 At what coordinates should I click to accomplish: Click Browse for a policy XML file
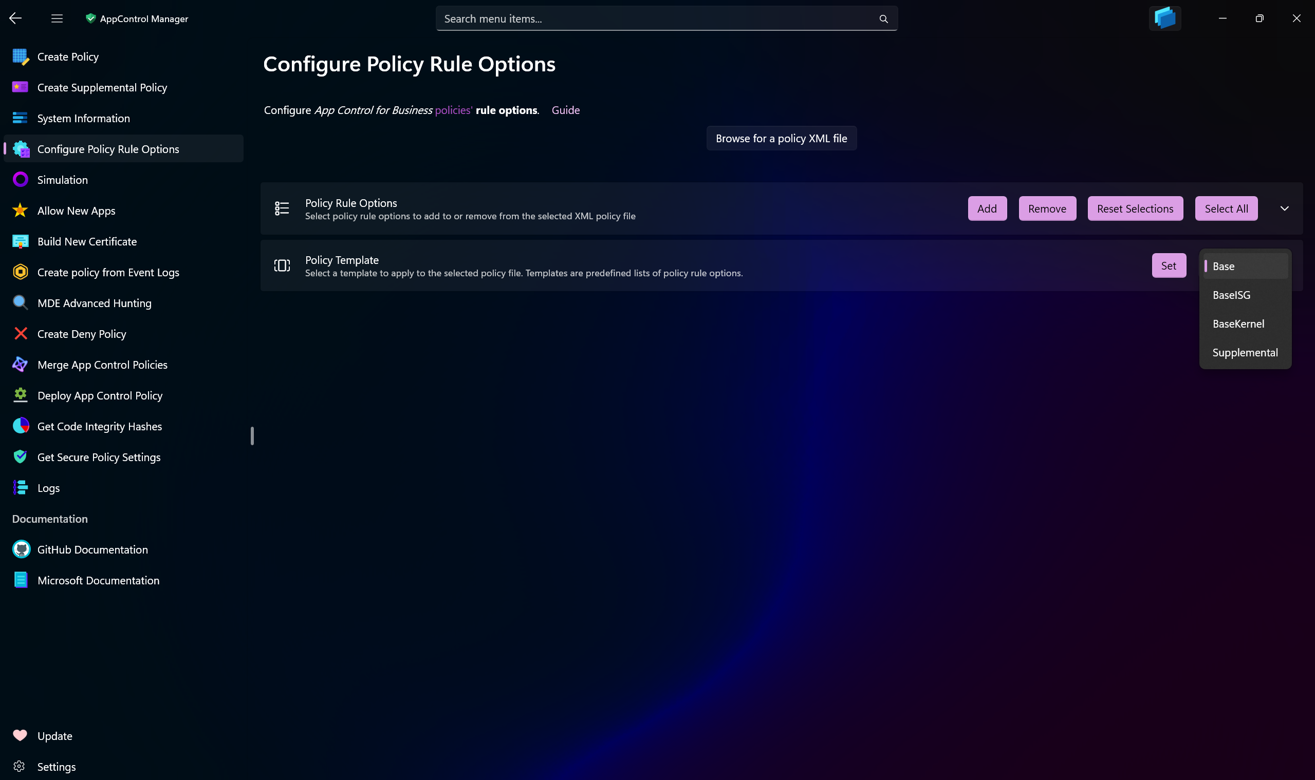tap(782, 138)
